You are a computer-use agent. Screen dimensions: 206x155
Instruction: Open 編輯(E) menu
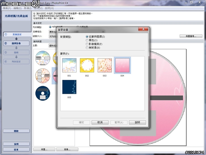(17, 8)
